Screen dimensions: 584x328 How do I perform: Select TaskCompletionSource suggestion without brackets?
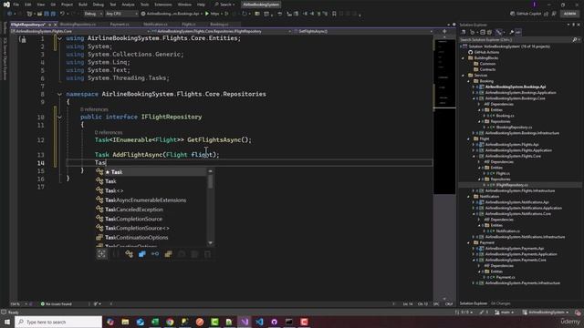151,219
